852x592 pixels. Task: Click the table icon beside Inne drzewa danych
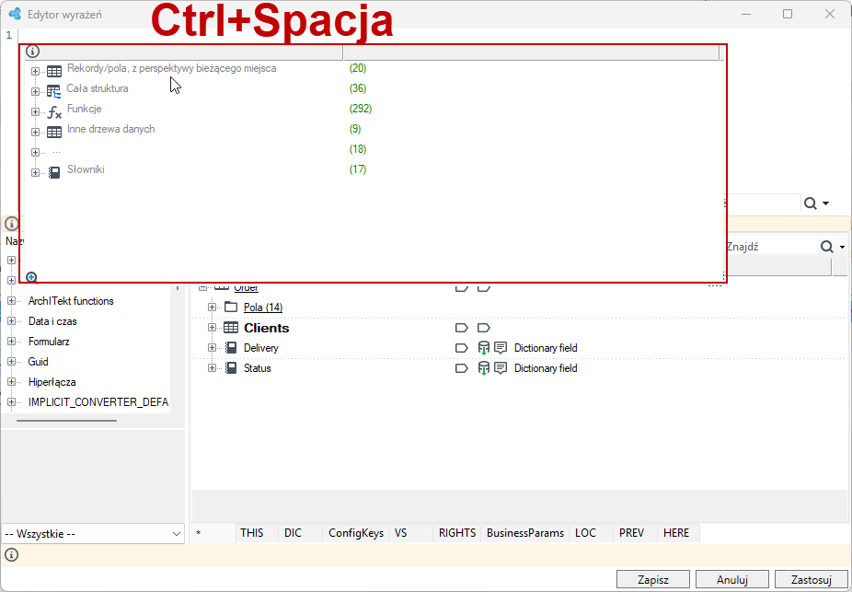pyautogui.click(x=53, y=132)
